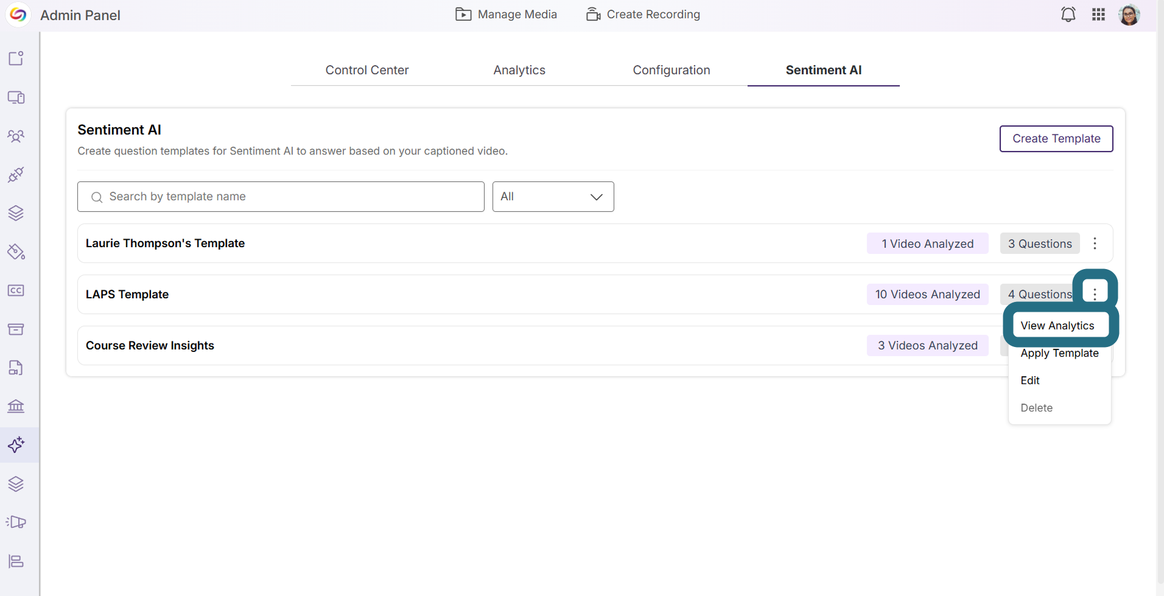Focus the Search by template name field
The image size is (1164, 596).
[x=281, y=197]
